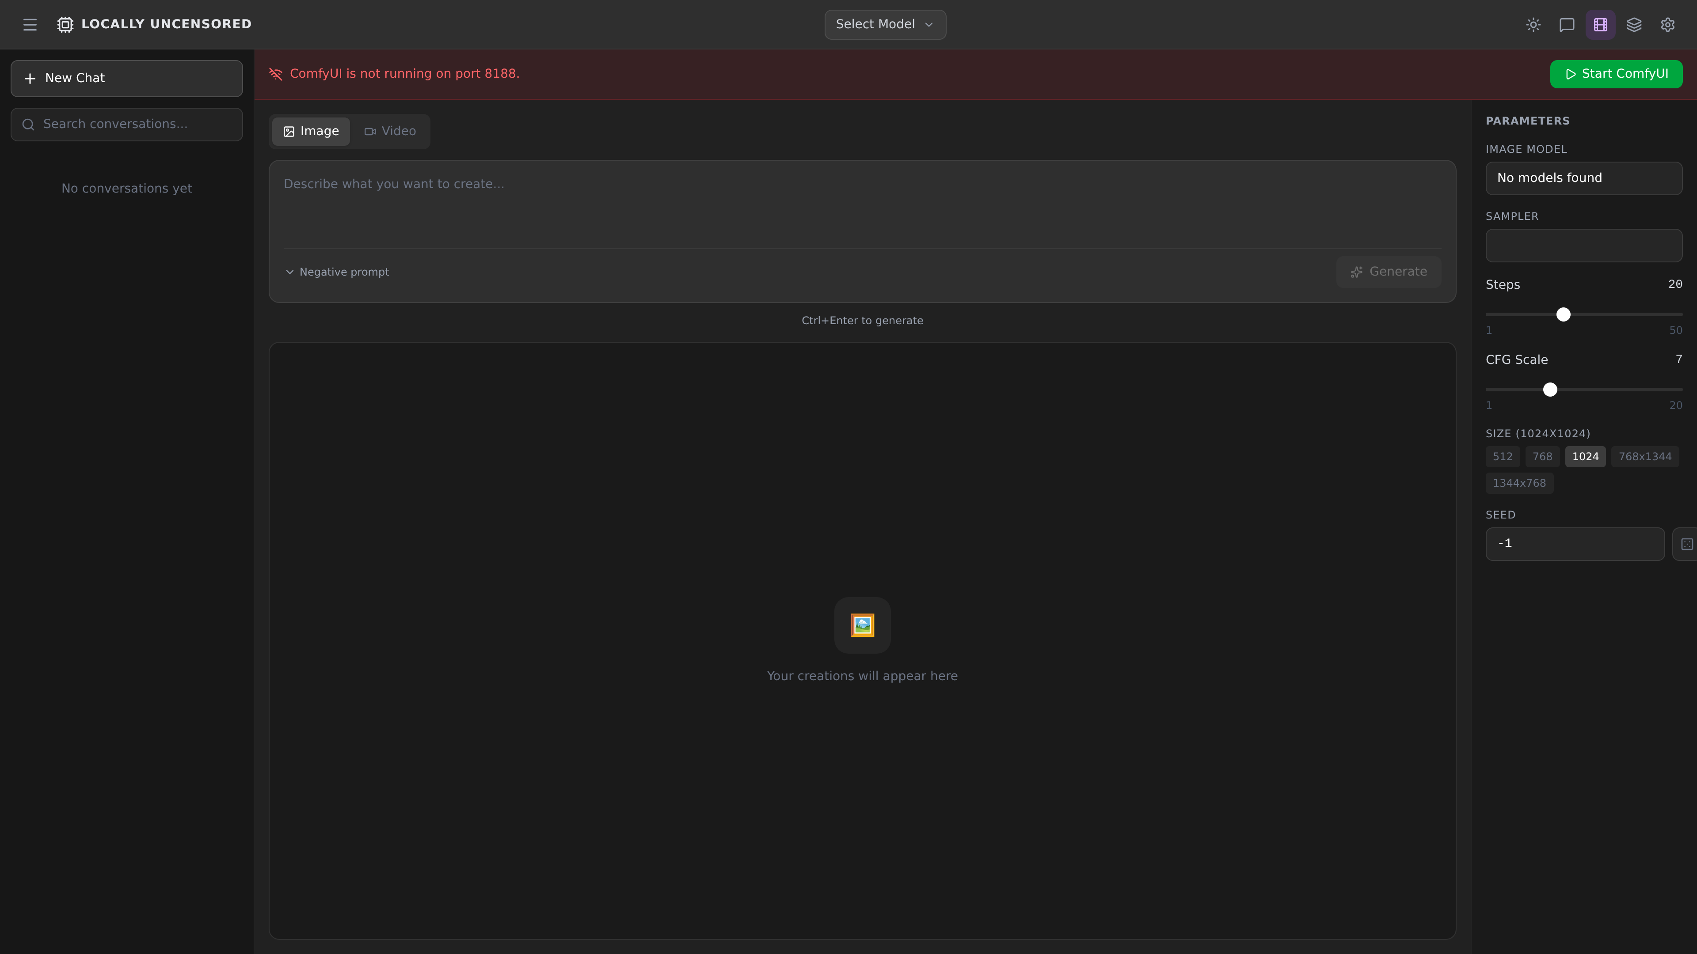Open the Select Model dropdown

click(x=885, y=24)
